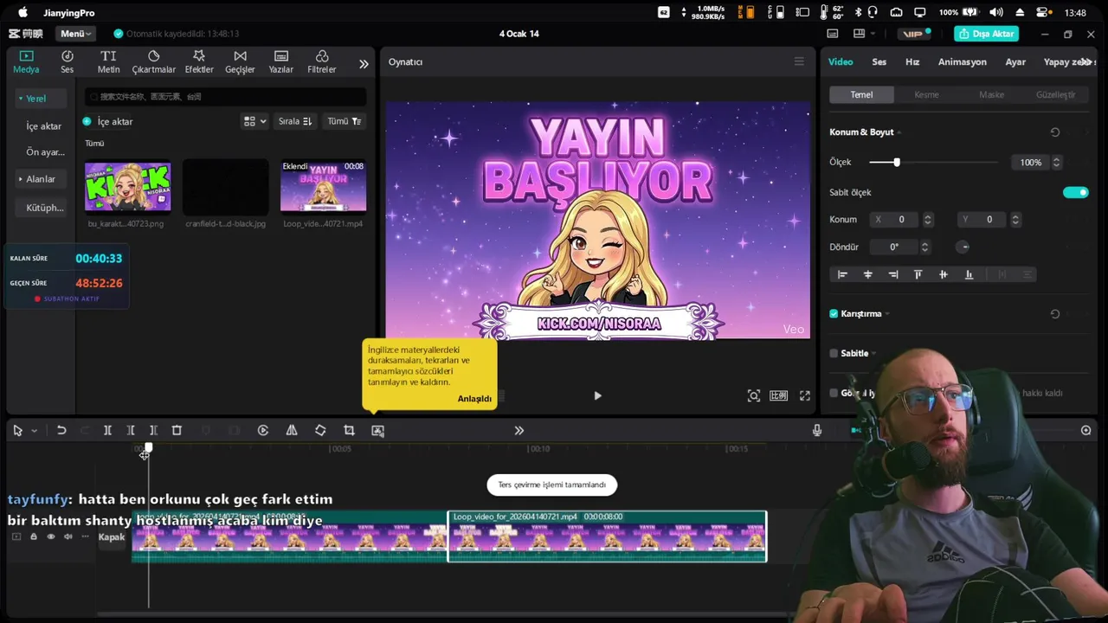Mirror the clip horizontally
Screen dimensions: 1108x623
coord(292,430)
